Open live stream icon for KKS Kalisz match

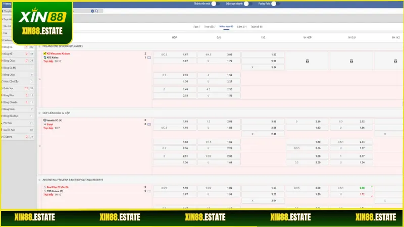pyautogui.click(x=149, y=58)
